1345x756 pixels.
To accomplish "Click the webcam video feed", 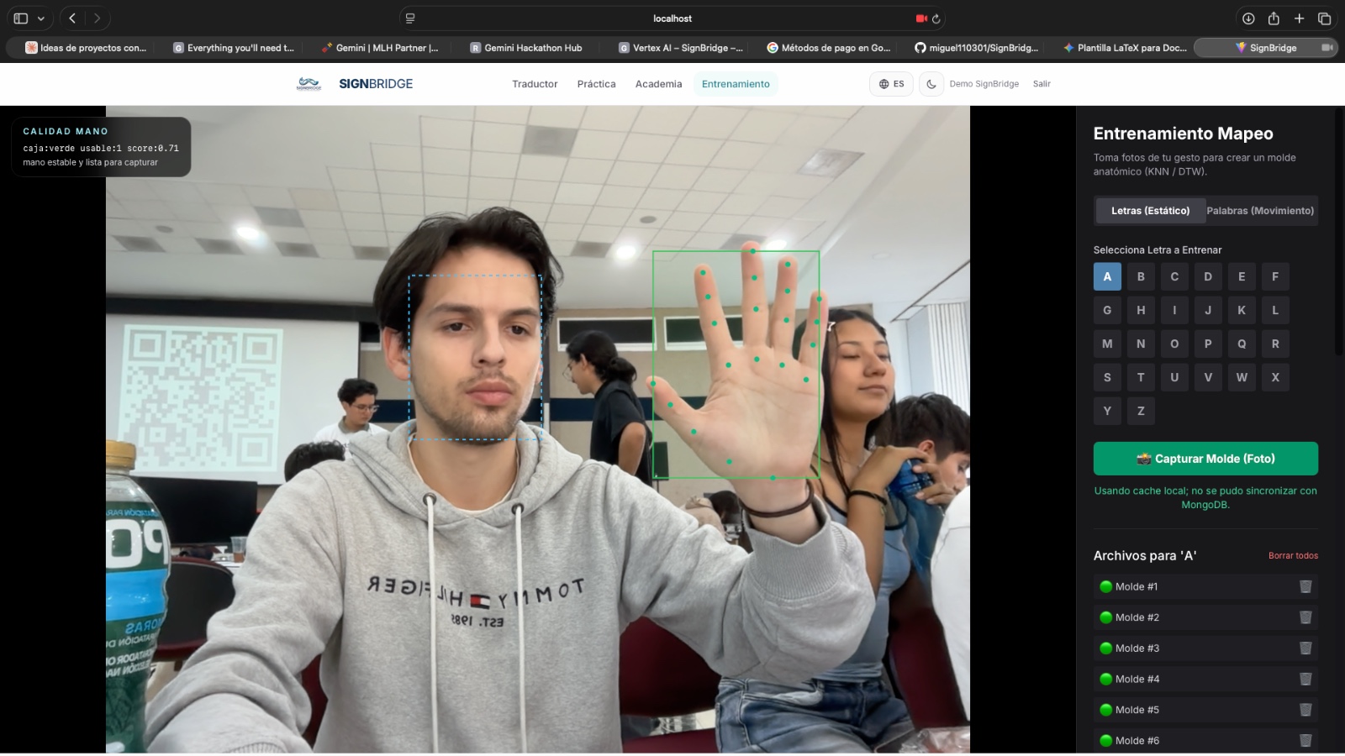I will pos(538,429).
